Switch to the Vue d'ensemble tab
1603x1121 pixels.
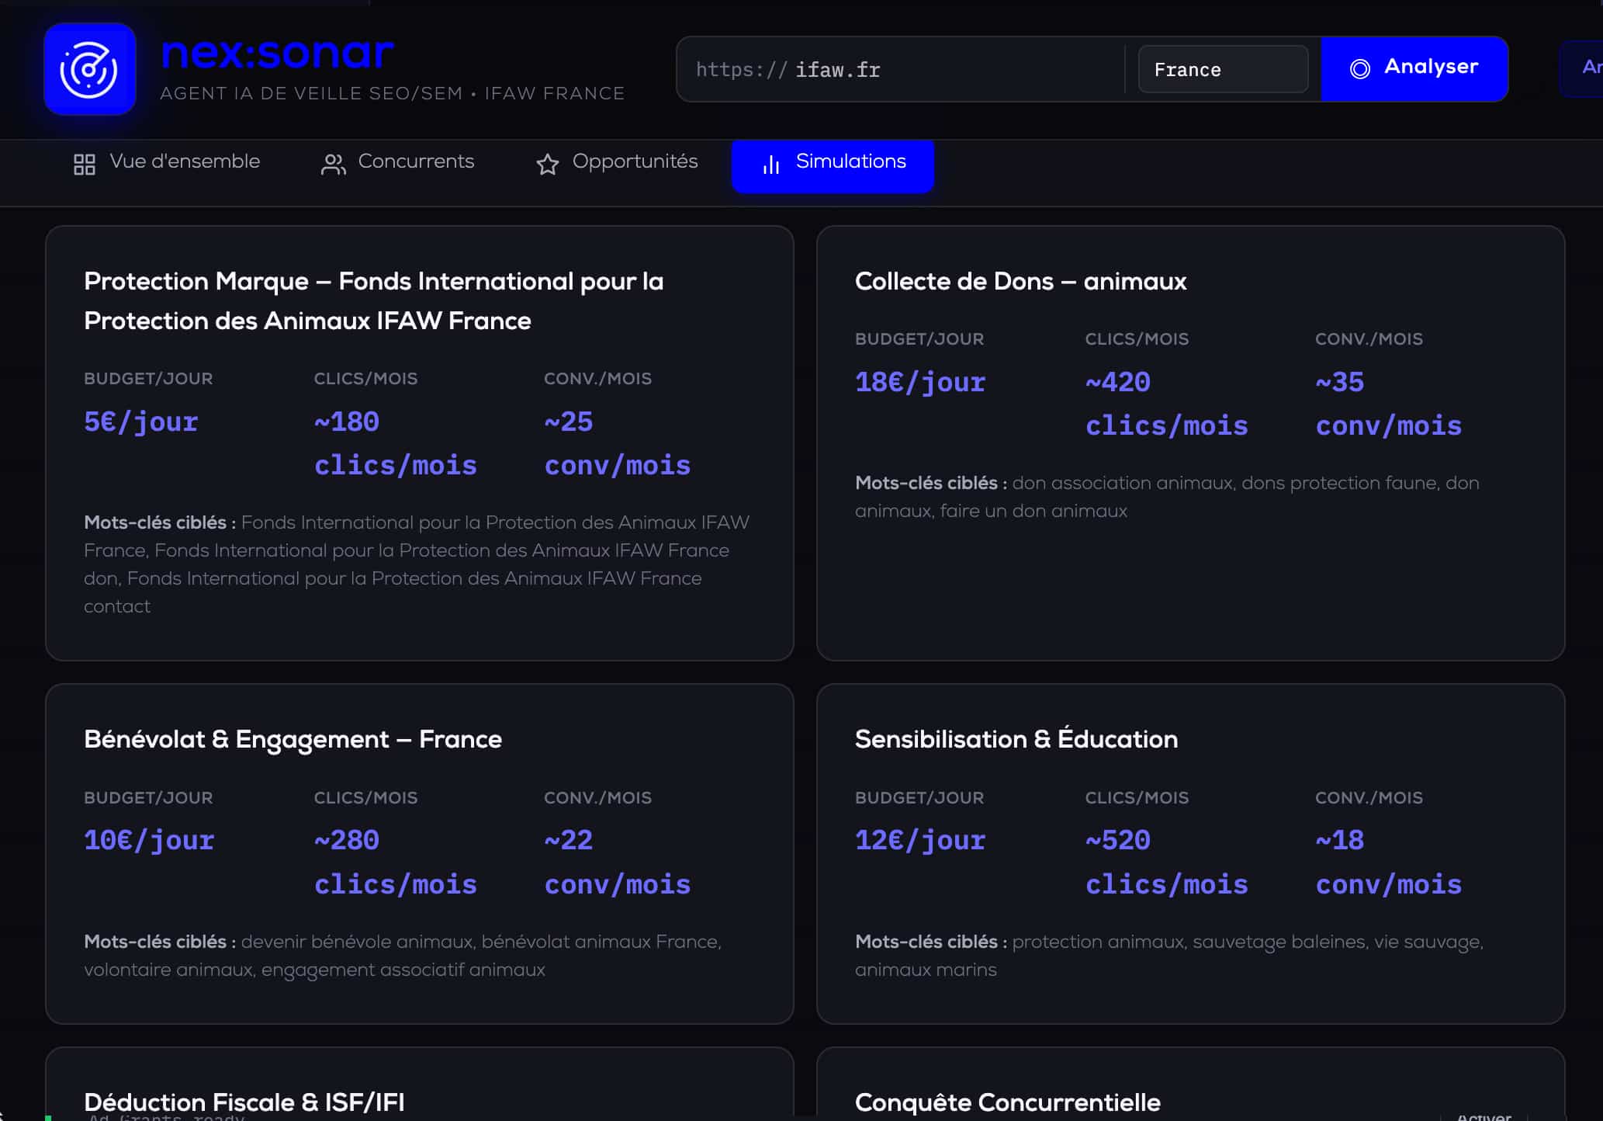[167, 162]
